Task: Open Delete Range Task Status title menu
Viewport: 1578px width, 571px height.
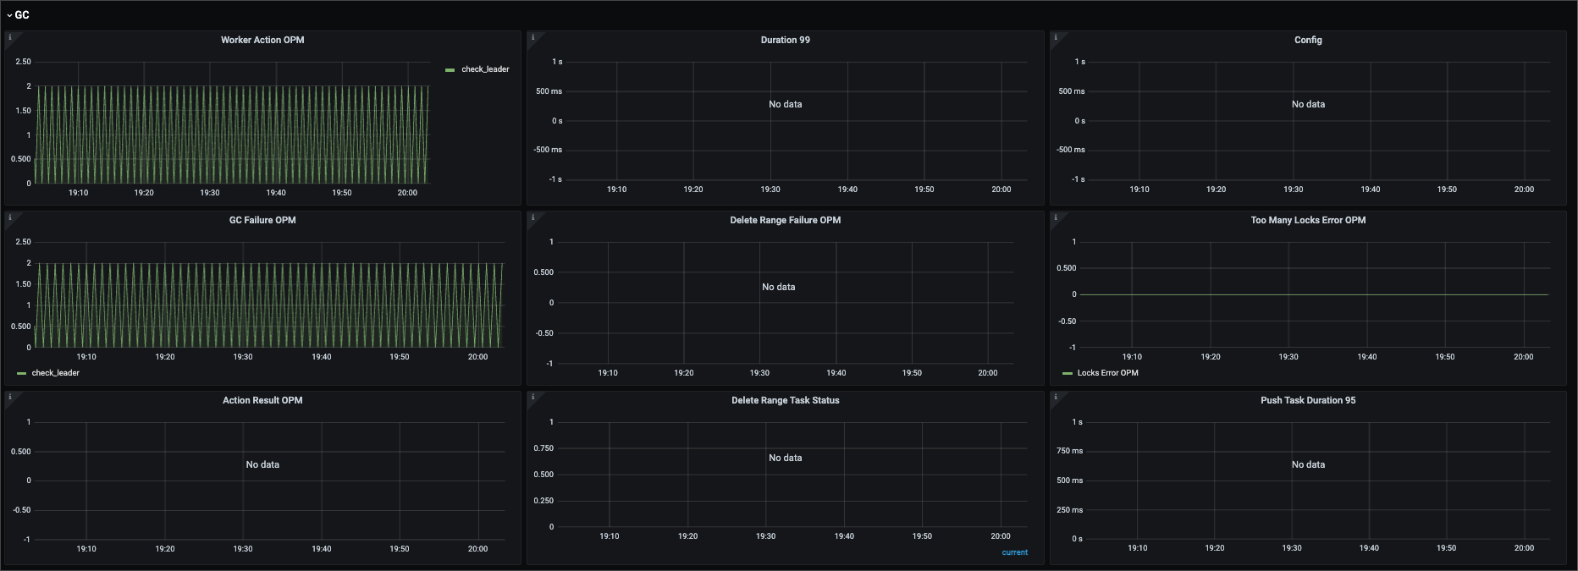Action: 785,400
